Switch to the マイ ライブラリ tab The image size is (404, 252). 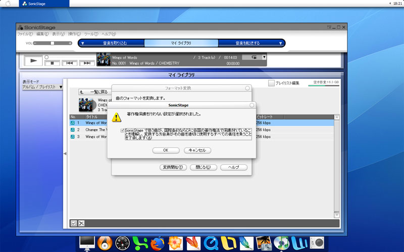[x=181, y=43]
